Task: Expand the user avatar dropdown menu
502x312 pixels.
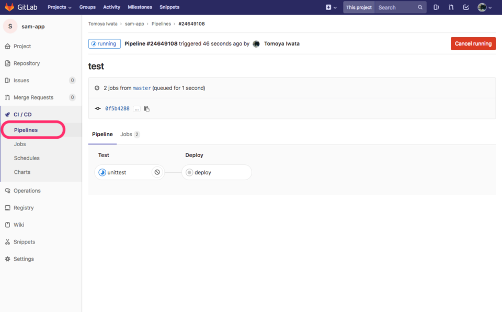Action: coord(482,7)
